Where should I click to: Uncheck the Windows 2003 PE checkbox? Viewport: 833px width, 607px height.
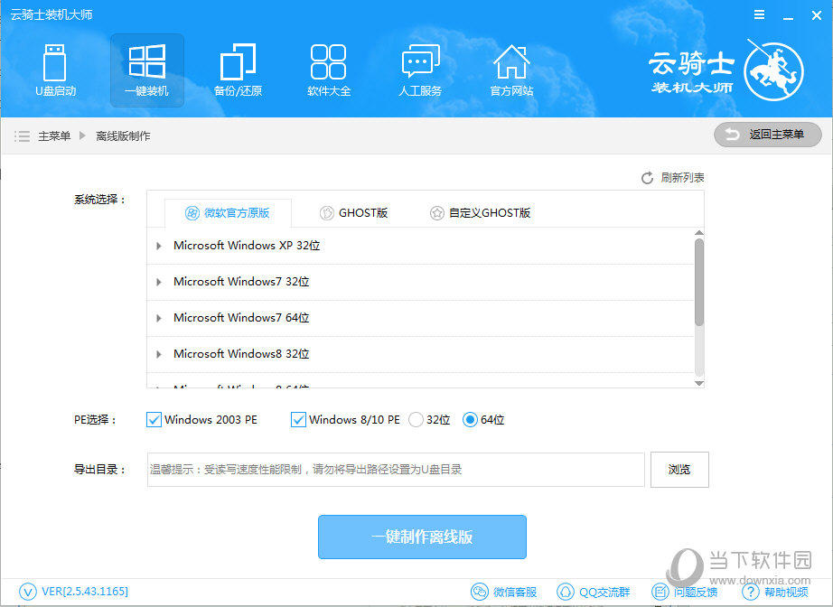(x=154, y=419)
